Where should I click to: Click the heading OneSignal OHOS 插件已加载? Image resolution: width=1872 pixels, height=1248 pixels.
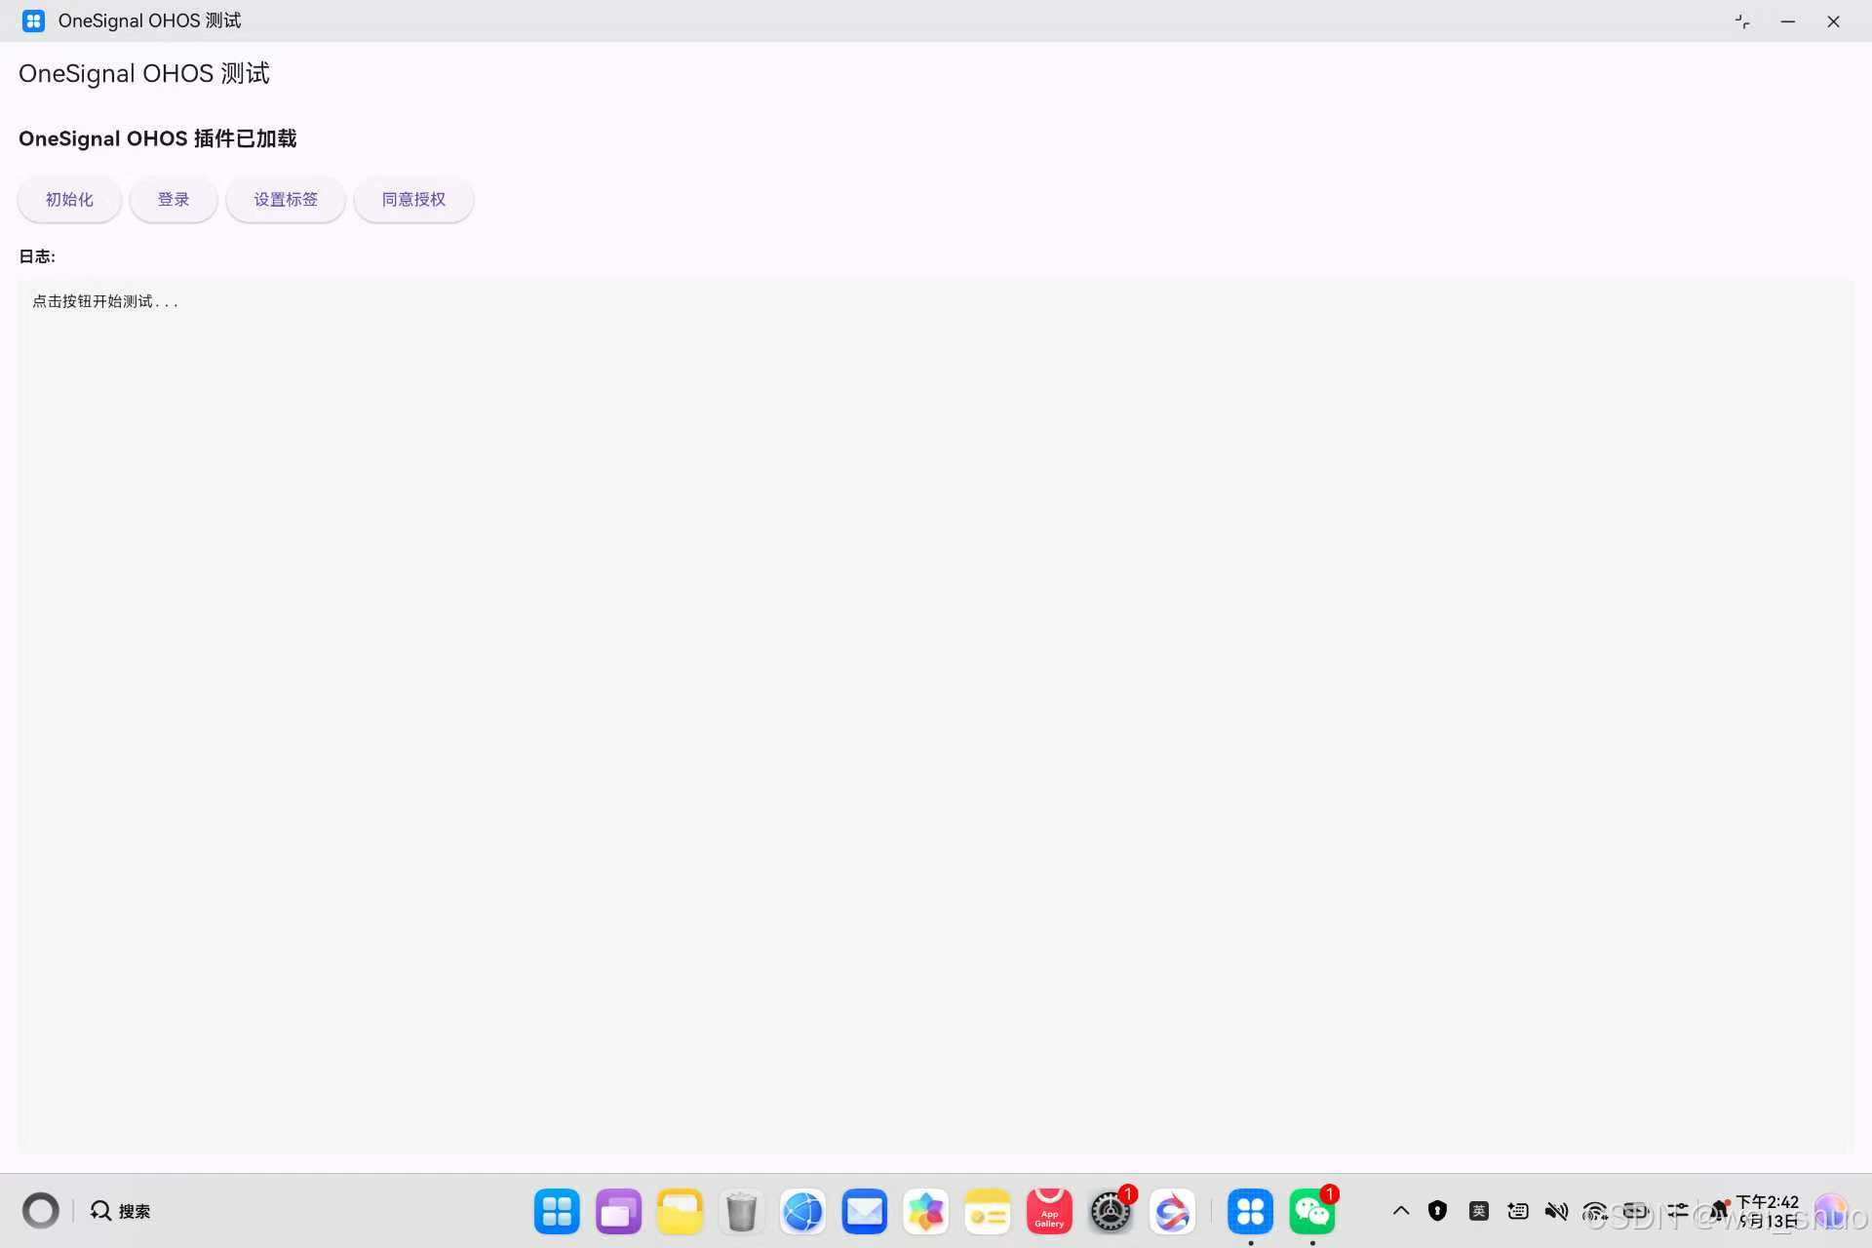coord(158,138)
